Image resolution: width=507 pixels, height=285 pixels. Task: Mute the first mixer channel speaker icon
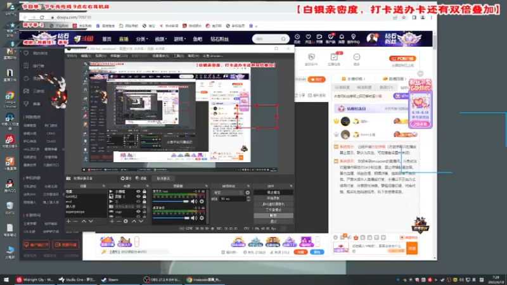tap(194, 201)
